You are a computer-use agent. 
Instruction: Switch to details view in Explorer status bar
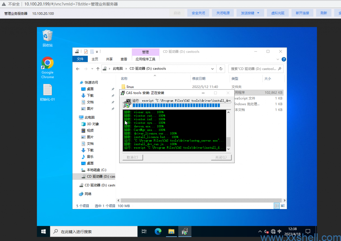(x=277, y=206)
